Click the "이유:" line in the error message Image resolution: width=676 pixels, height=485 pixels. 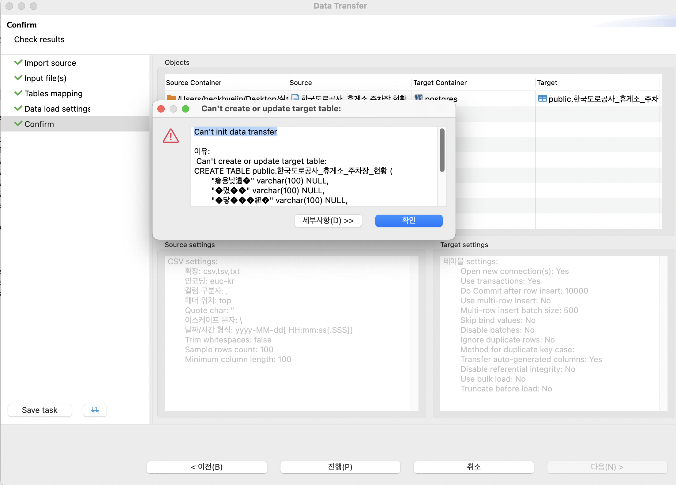tap(202, 151)
